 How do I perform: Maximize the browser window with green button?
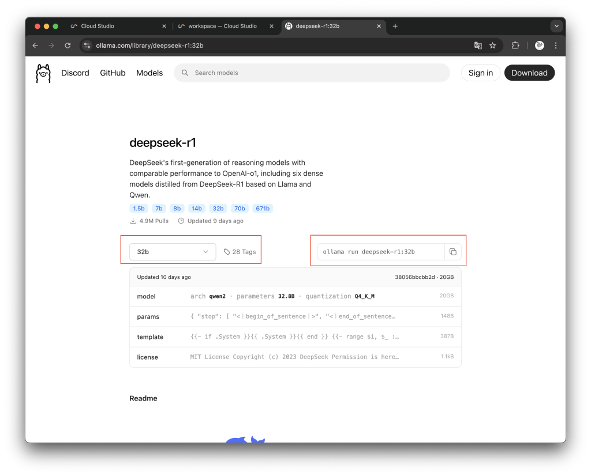[x=55, y=26]
